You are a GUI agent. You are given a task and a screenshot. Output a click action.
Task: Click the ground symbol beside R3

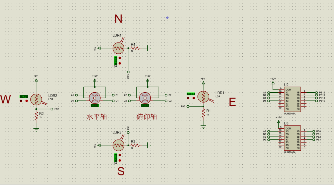[x=149, y=145]
